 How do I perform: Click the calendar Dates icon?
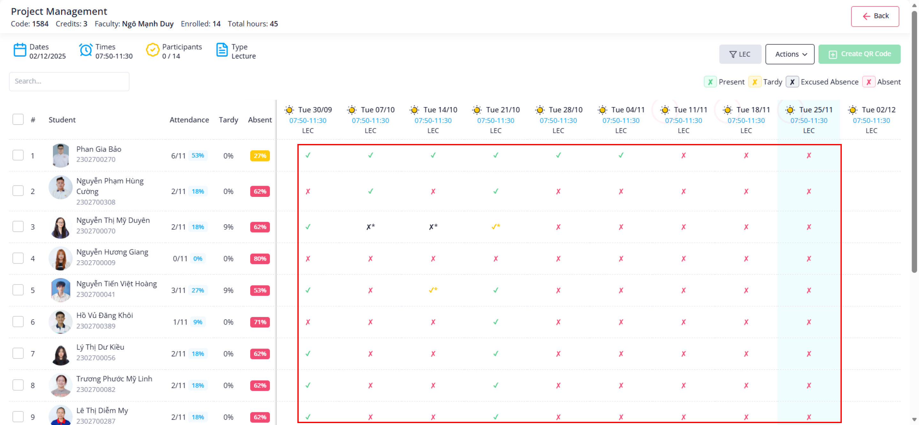[x=20, y=50]
